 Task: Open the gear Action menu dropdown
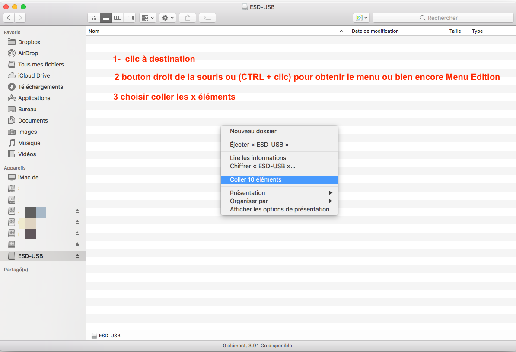168,18
